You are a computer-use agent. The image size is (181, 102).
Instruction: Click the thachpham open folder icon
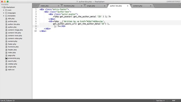pyautogui.click(x=5, y=7)
